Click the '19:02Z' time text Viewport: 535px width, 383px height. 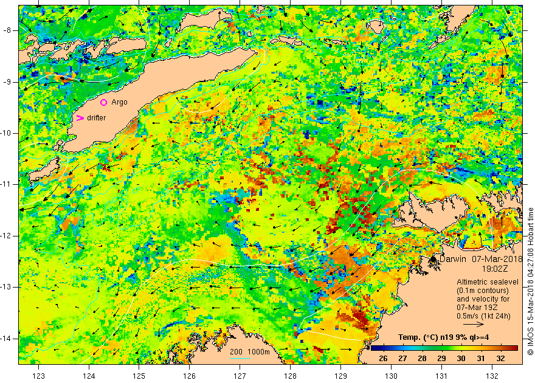[494, 269]
